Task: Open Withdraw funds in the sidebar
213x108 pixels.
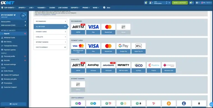Action: (x=14, y=38)
